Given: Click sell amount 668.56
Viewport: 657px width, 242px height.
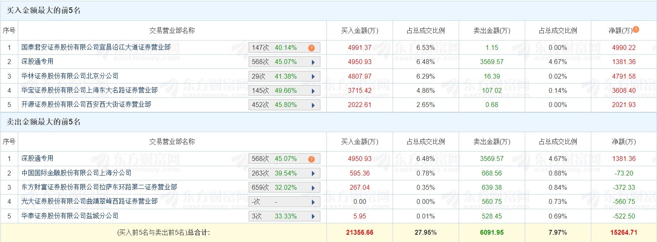Looking at the screenshot, I should (492, 173).
